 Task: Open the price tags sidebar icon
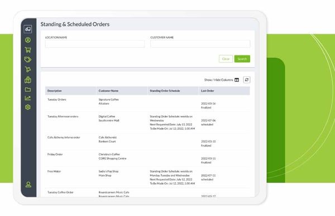(x=28, y=59)
